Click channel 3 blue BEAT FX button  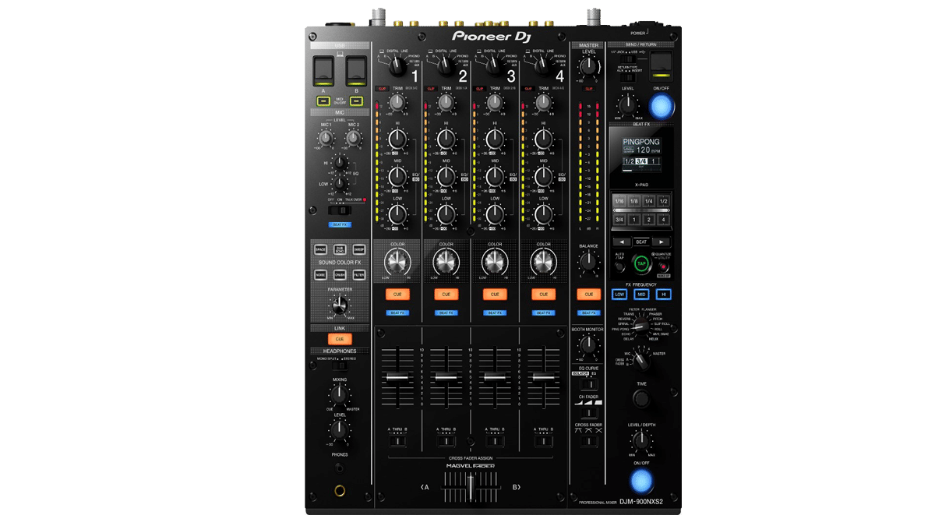click(494, 312)
